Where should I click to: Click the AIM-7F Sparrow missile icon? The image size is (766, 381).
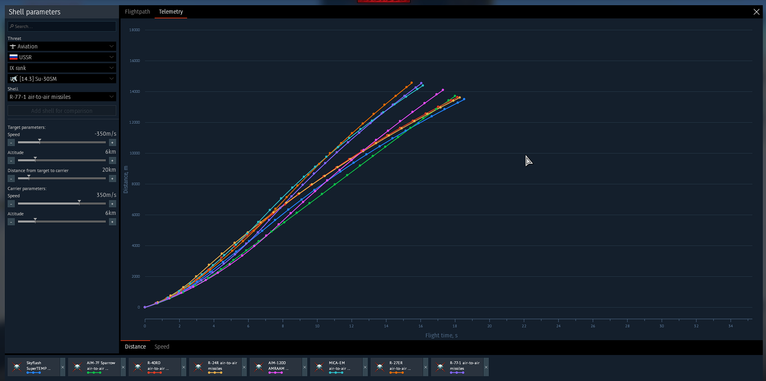point(77,367)
